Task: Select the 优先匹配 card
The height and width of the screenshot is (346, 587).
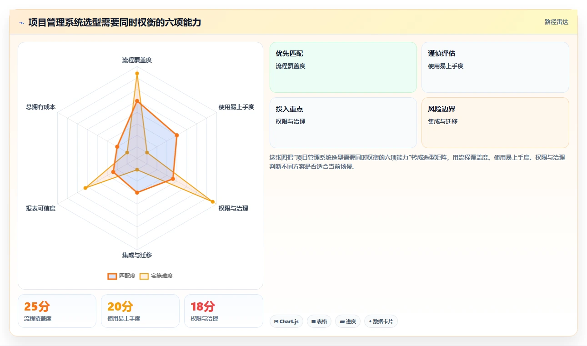Action: 343,67
